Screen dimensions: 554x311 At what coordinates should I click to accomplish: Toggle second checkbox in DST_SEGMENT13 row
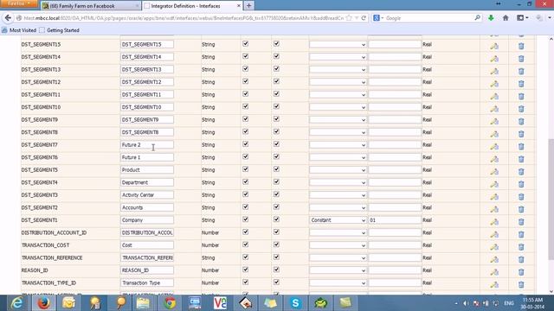pos(276,69)
